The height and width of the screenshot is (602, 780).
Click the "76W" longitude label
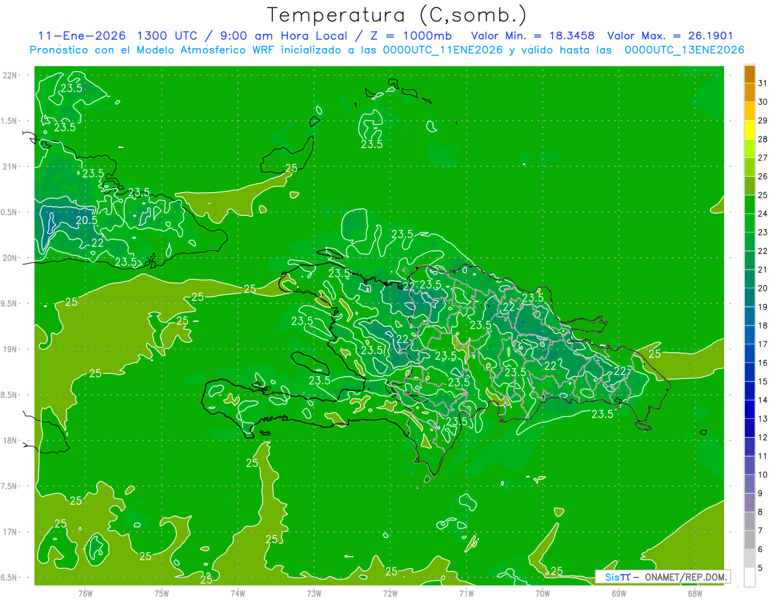[85, 594]
